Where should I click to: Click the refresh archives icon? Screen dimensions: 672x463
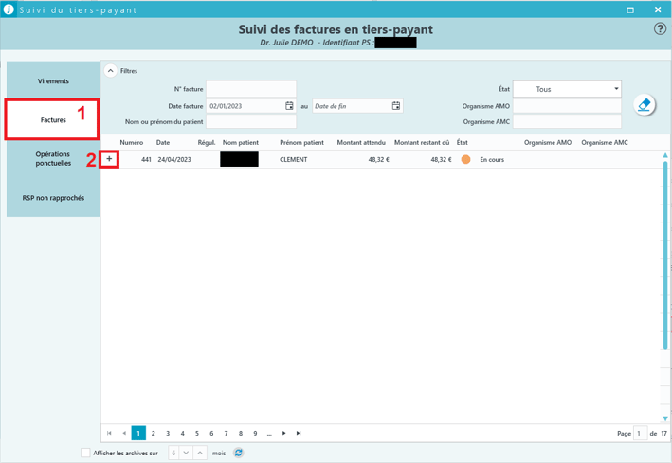pyautogui.click(x=239, y=453)
